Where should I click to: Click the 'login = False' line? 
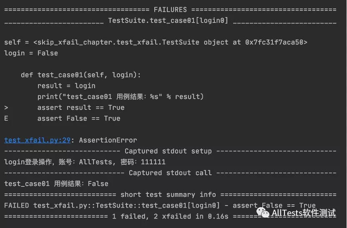pyautogui.click(x=31, y=53)
